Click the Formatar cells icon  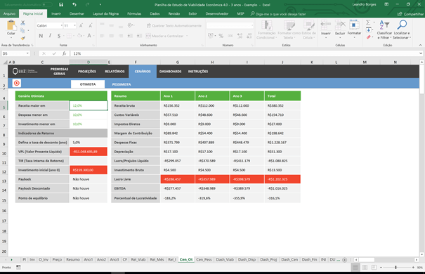pyautogui.click(x=354, y=25)
